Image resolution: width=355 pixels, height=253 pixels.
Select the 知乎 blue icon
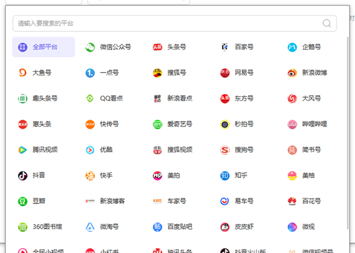pyautogui.click(x=225, y=176)
